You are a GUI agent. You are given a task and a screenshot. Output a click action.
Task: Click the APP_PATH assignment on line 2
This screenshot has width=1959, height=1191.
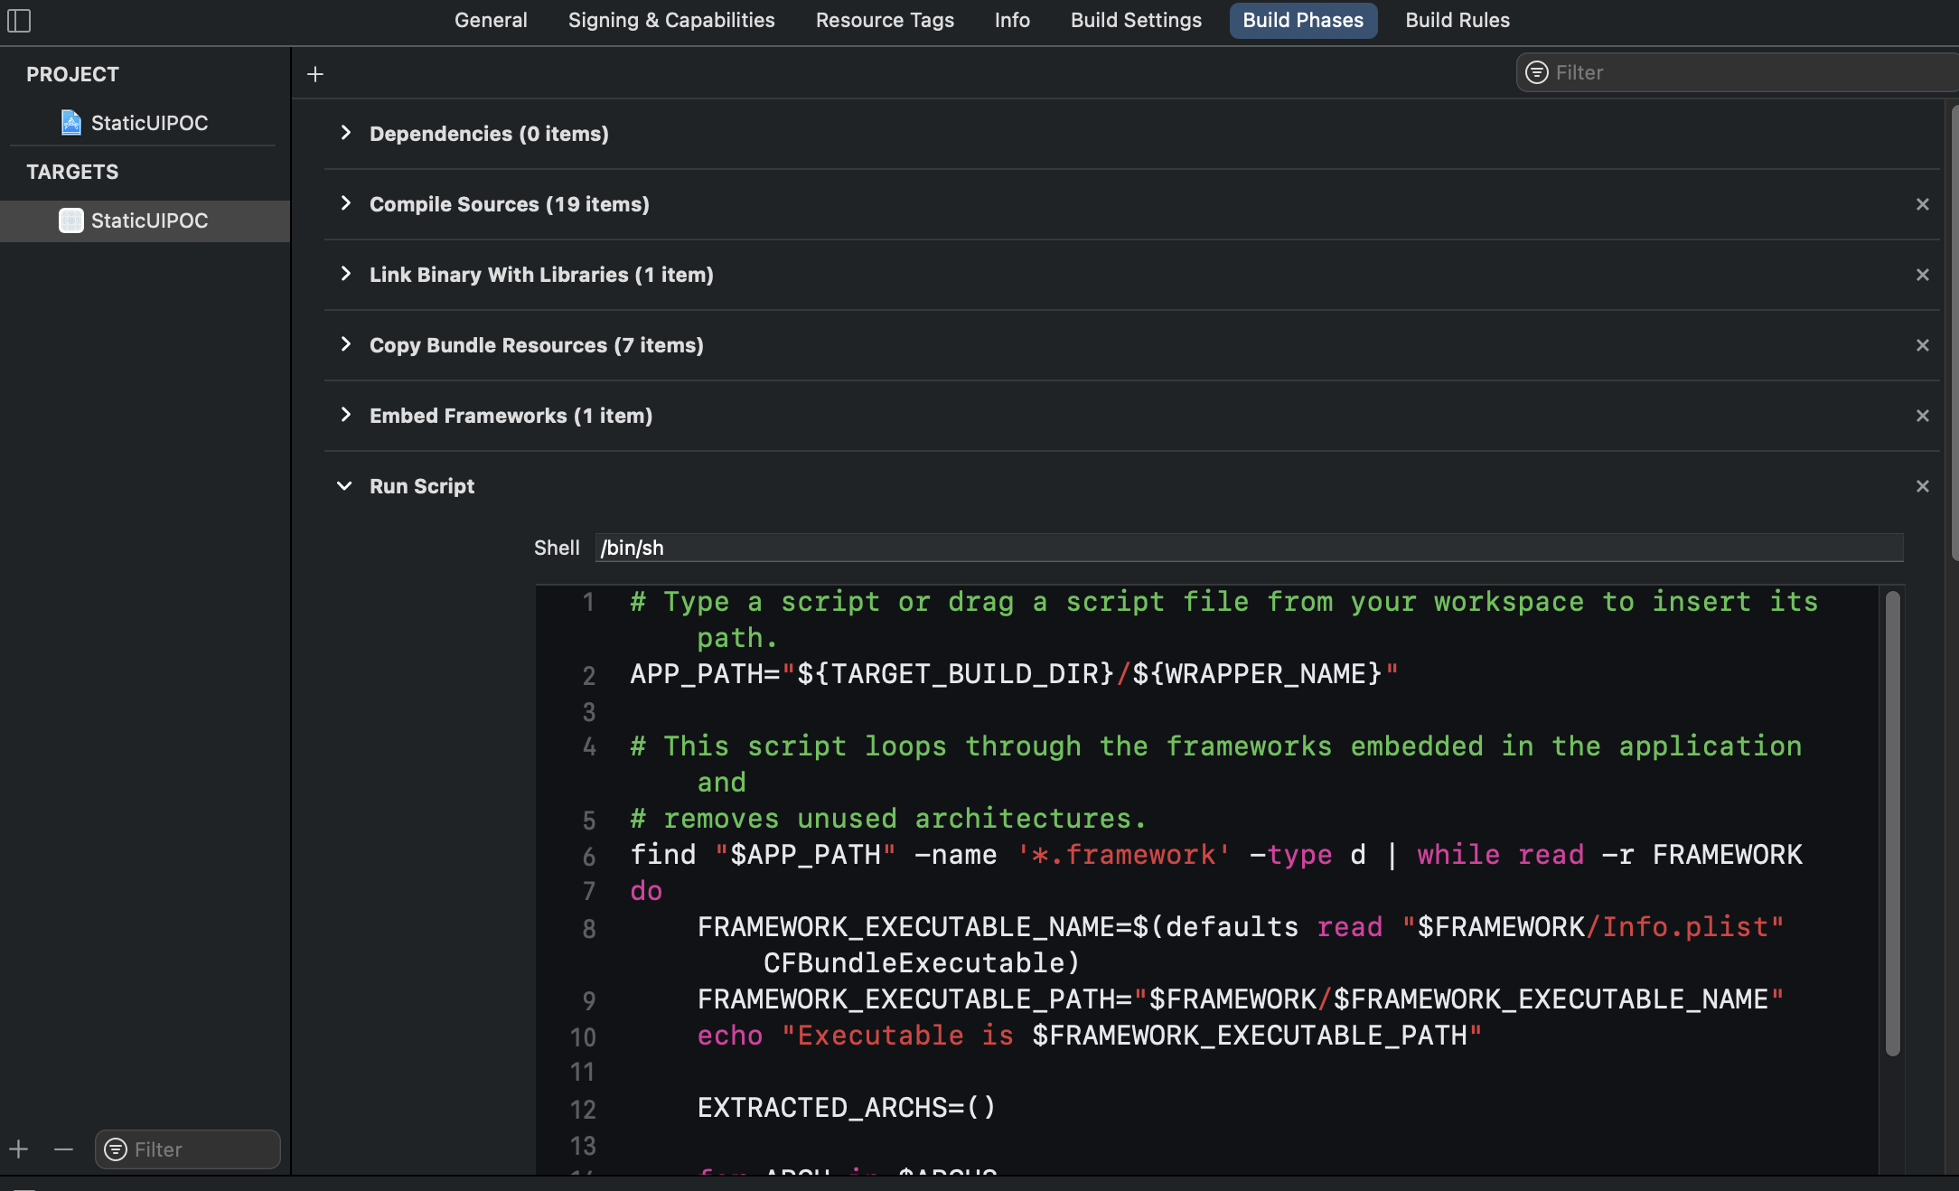pos(1014,674)
